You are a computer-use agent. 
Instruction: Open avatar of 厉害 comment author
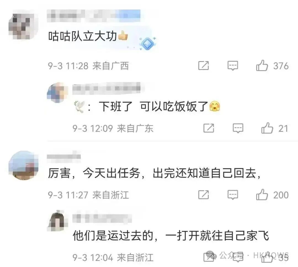tap(23, 165)
